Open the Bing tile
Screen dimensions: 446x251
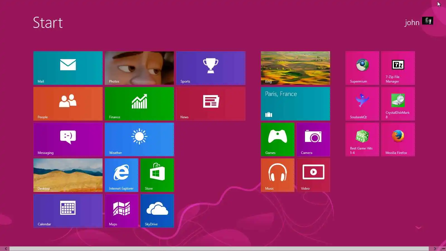click(x=295, y=68)
